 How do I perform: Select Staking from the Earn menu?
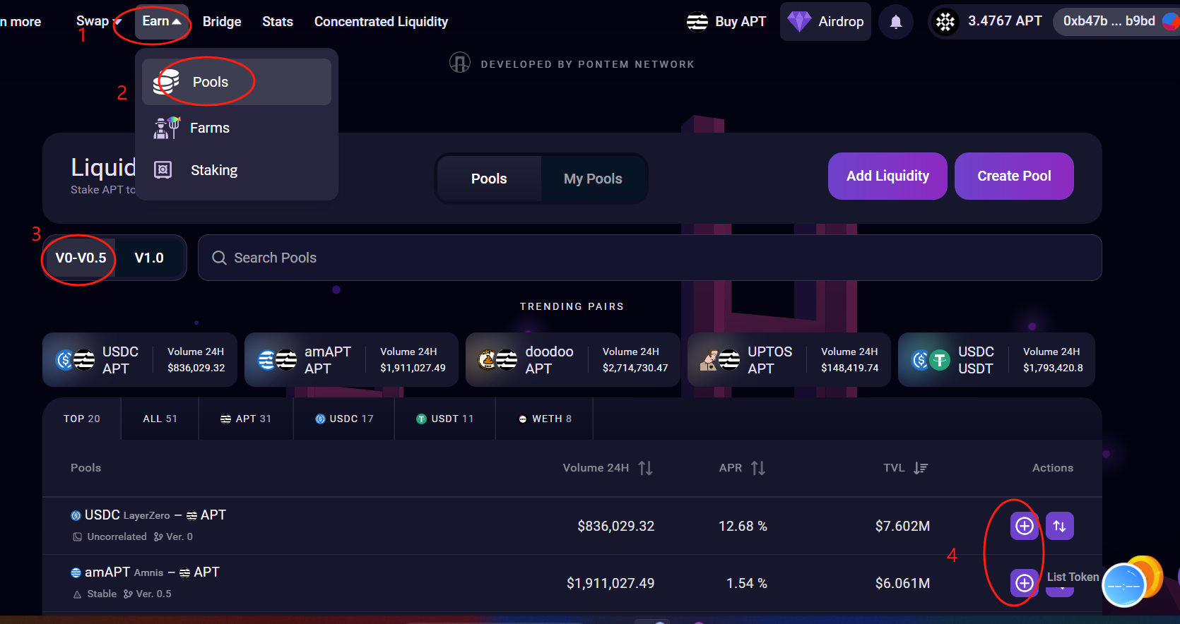point(237,170)
